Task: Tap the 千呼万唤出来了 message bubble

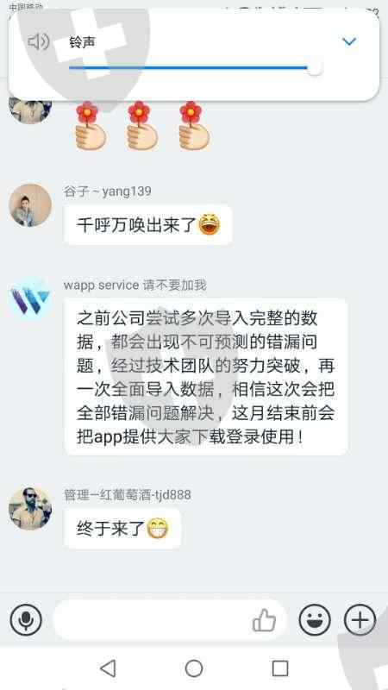Action: [148, 225]
